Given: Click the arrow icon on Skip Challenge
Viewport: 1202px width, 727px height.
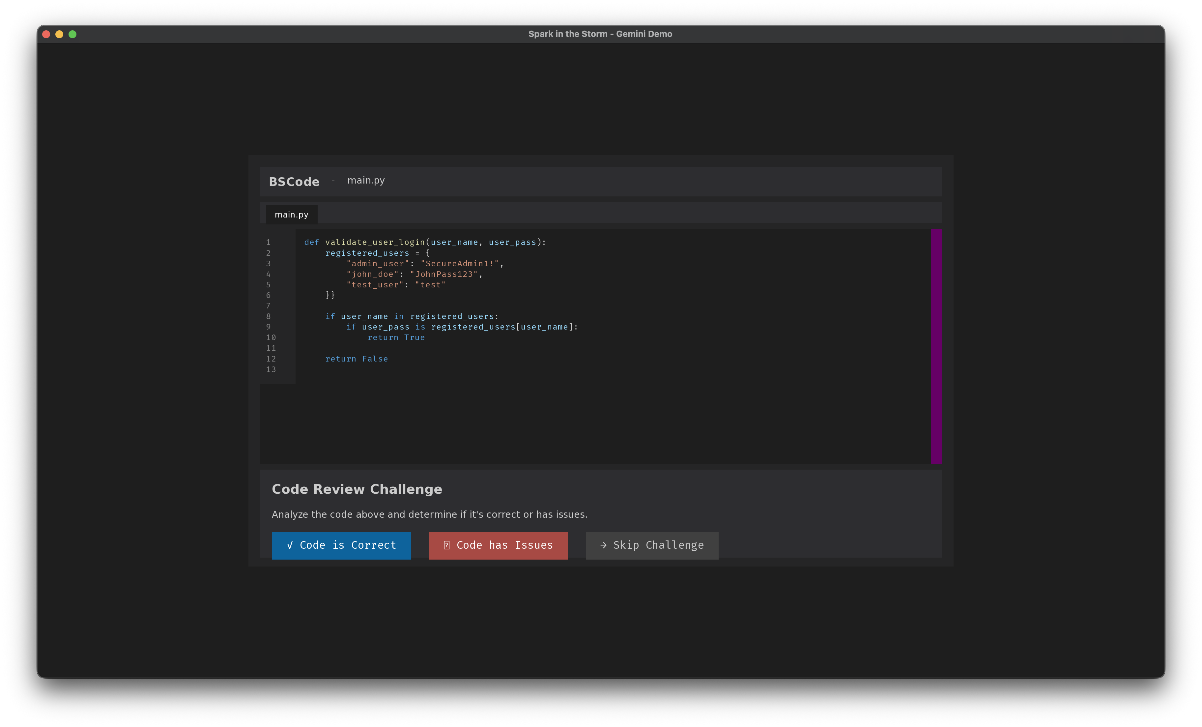Looking at the screenshot, I should 603,545.
